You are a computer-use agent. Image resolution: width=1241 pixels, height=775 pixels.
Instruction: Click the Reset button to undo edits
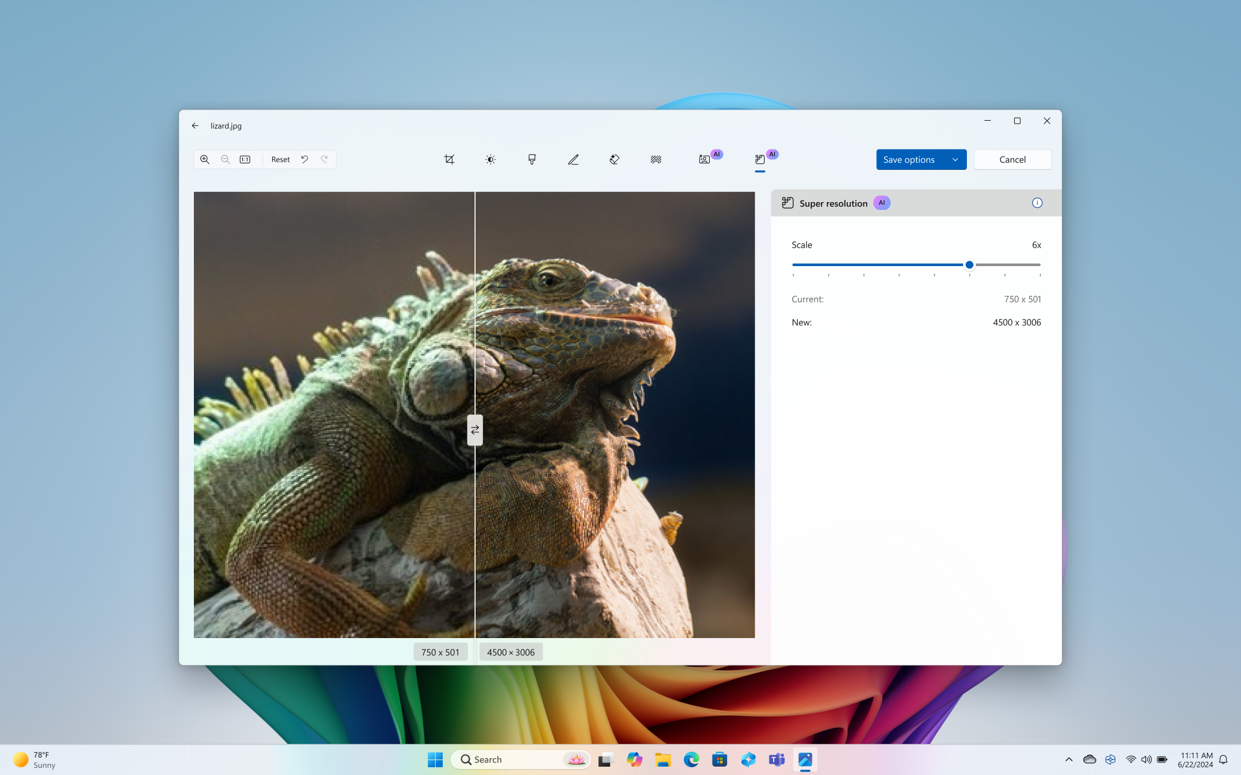tap(281, 159)
